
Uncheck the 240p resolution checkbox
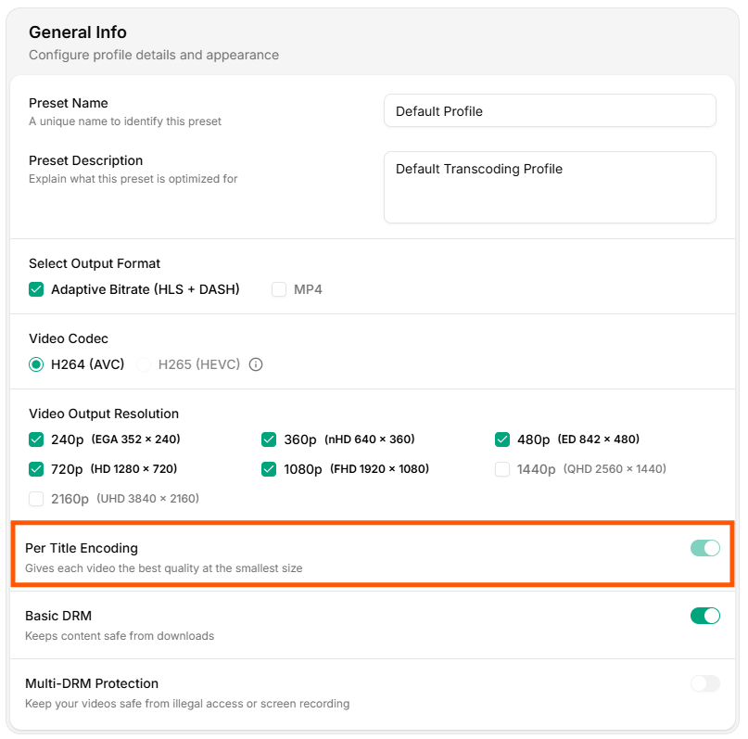pyautogui.click(x=37, y=440)
